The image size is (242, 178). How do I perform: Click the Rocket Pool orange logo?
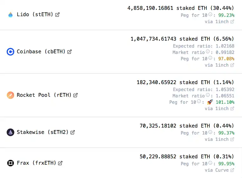pos(10,95)
